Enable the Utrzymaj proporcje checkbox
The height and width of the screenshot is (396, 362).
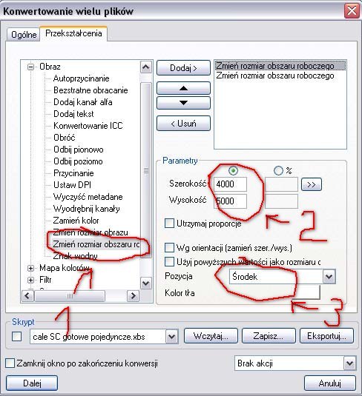tap(169, 224)
